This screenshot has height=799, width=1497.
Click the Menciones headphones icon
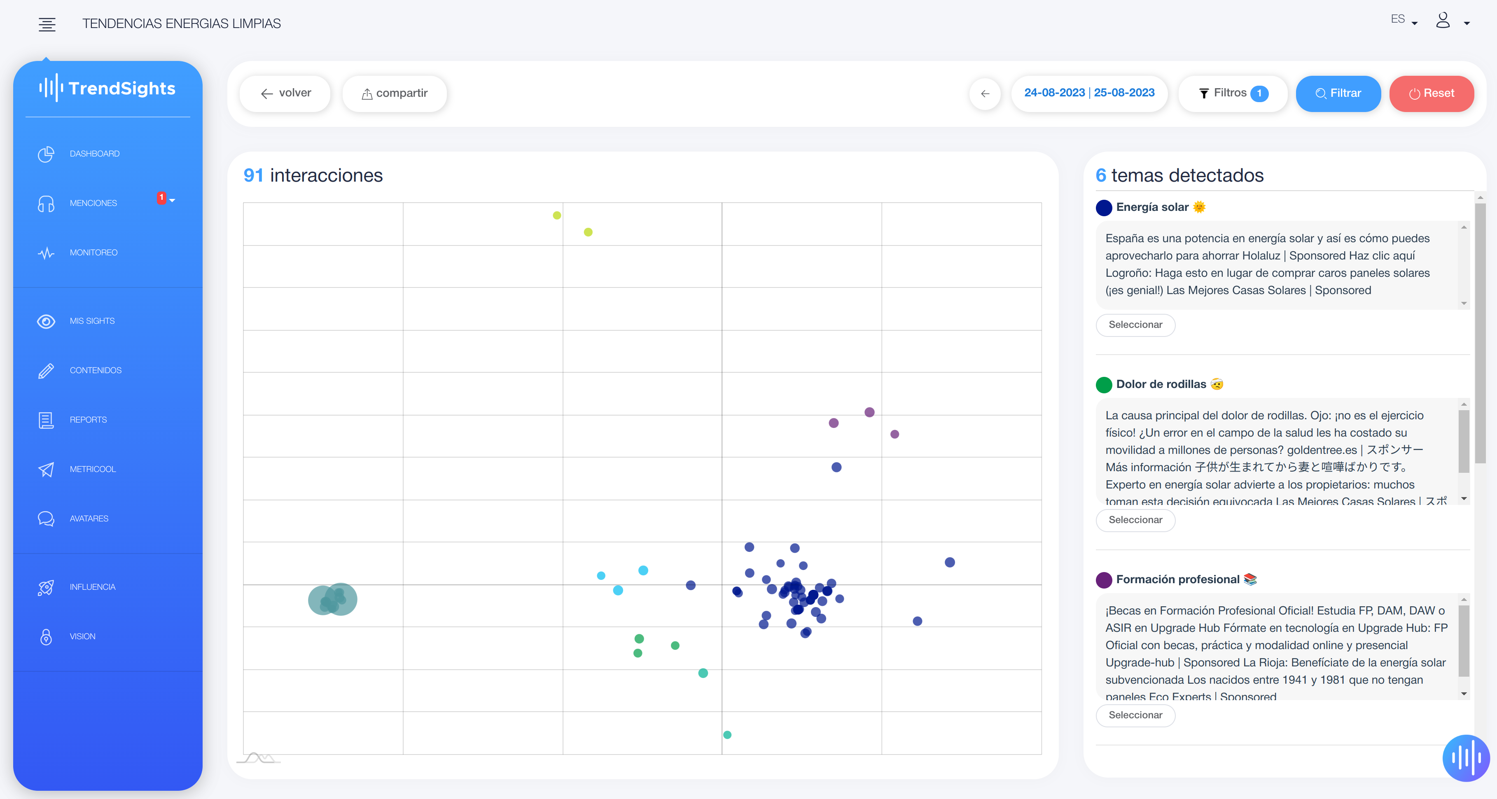pyautogui.click(x=46, y=203)
